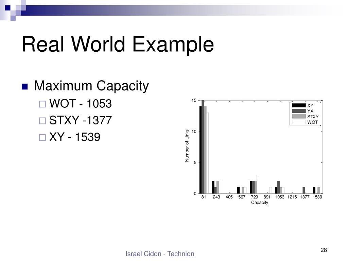Click the black XY bar at capacity 567

click(238, 190)
